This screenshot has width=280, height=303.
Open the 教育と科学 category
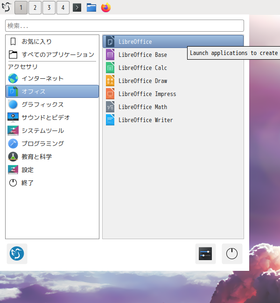(x=52, y=157)
